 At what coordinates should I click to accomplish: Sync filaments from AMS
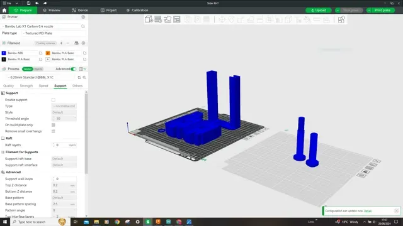coord(76,43)
